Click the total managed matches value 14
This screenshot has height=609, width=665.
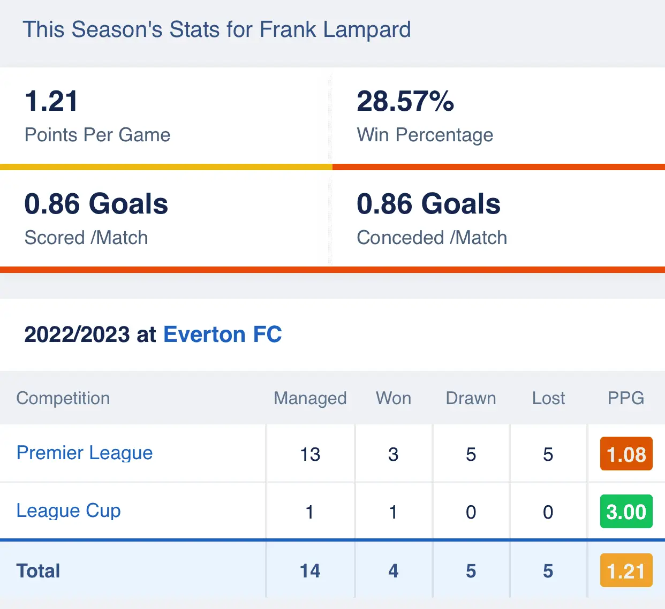click(x=310, y=571)
